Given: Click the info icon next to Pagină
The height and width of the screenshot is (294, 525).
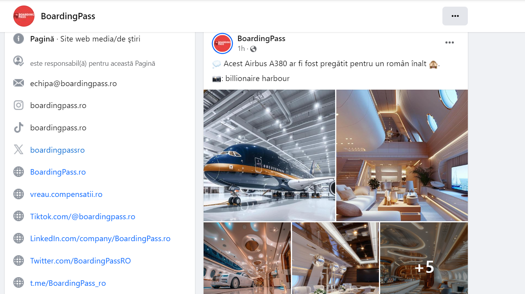Looking at the screenshot, I should pos(18,39).
